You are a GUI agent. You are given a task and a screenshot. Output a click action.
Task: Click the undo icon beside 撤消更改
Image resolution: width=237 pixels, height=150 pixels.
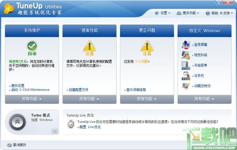pos(9,145)
